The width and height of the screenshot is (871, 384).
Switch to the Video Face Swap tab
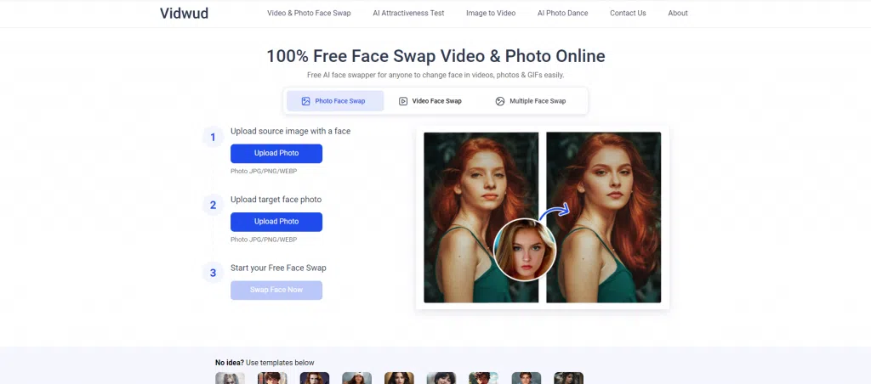point(430,101)
